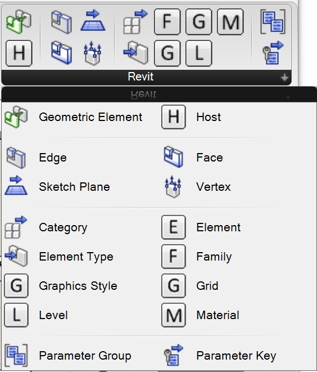This screenshot has height=372, width=317.
Task: Click the Edge icon in the list
Action: pos(16,158)
